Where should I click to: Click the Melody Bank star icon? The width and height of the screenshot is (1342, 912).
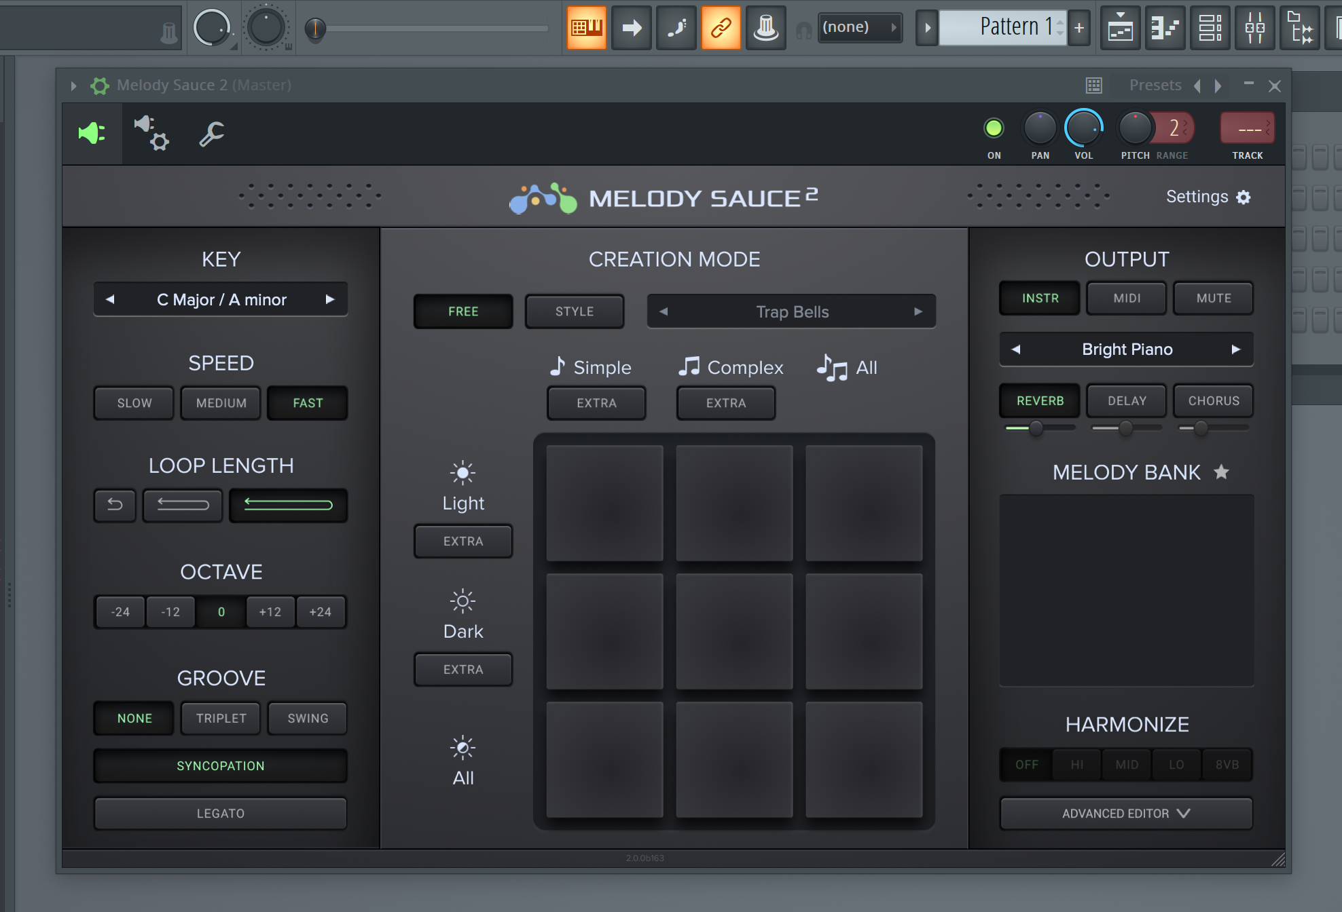(x=1221, y=472)
